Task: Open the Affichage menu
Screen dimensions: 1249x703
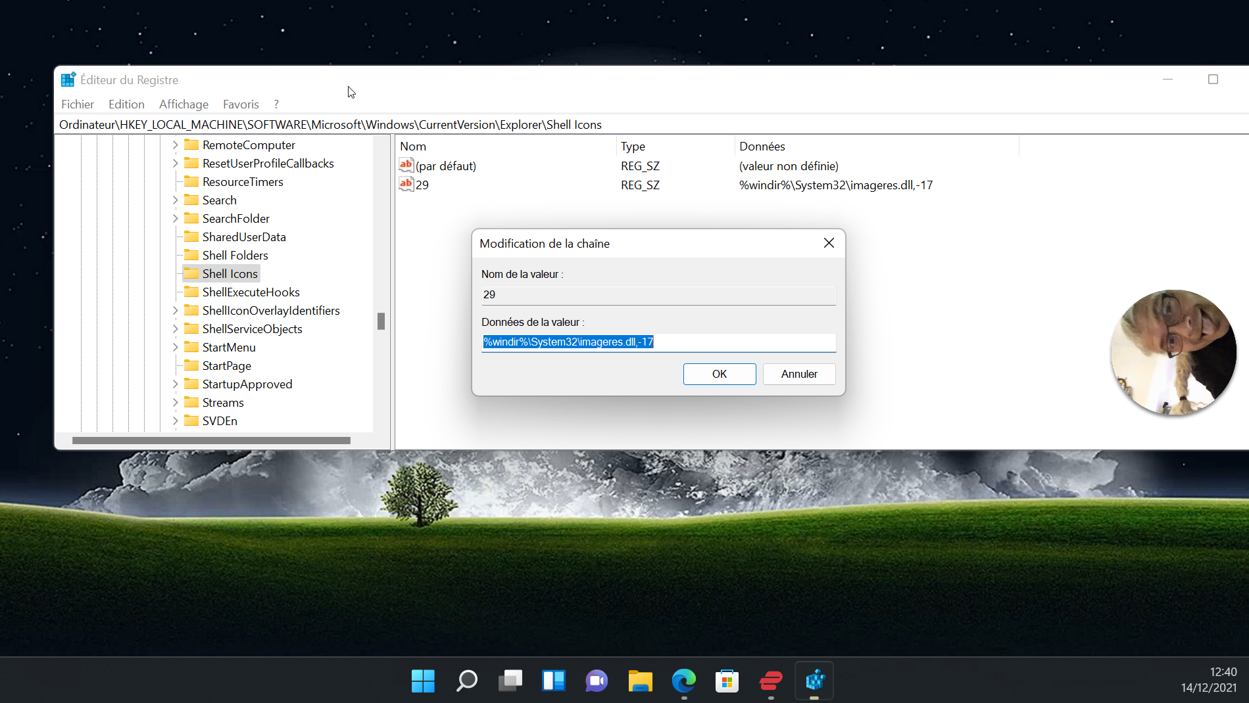Action: pyautogui.click(x=184, y=104)
